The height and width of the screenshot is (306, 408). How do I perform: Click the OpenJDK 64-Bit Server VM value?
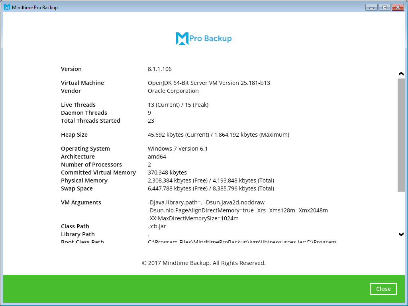tap(209, 83)
